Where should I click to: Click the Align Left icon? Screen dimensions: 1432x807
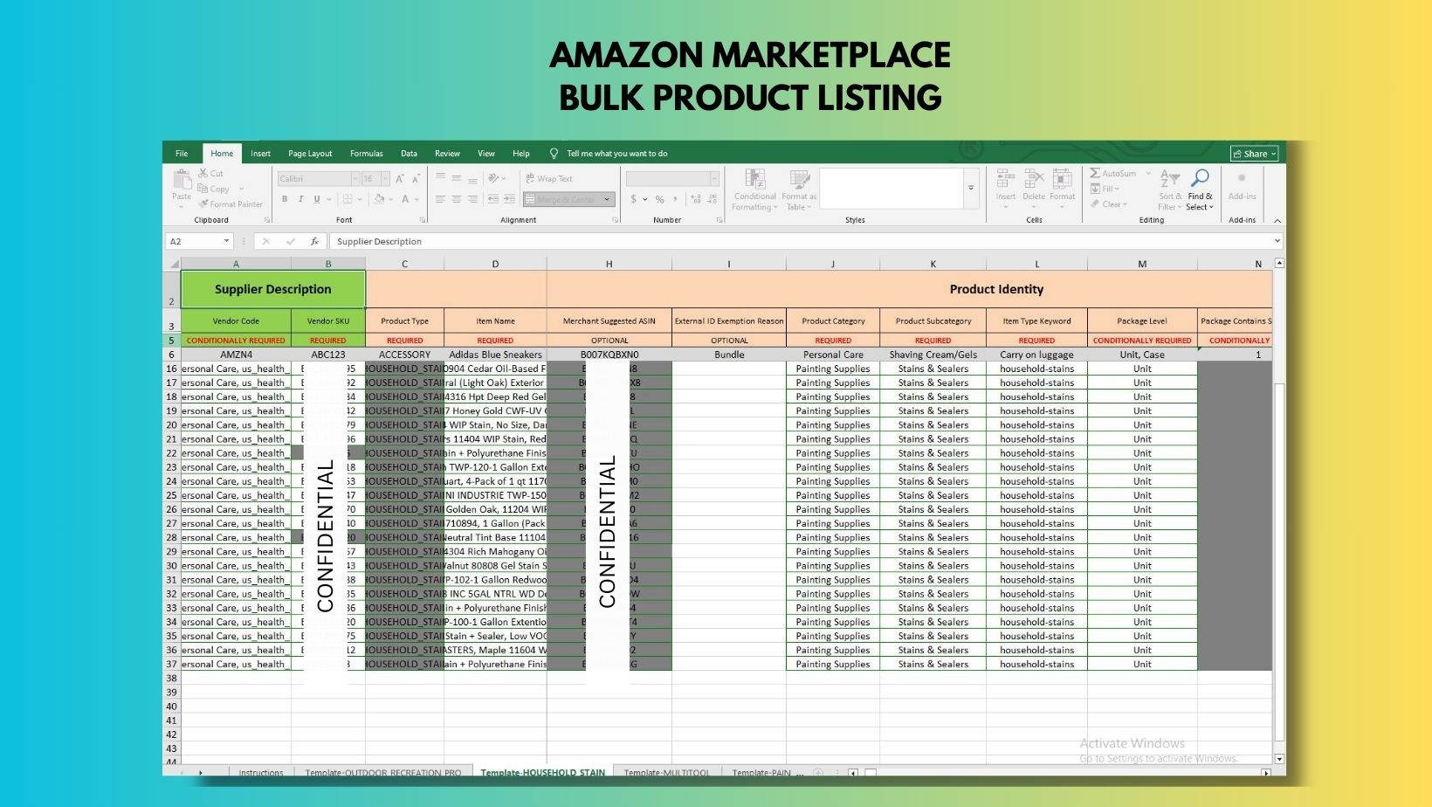coord(441,199)
